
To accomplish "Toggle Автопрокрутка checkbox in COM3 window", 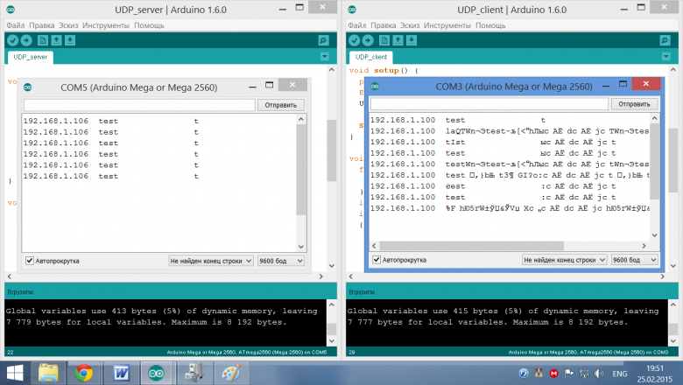I will [377, 260].
